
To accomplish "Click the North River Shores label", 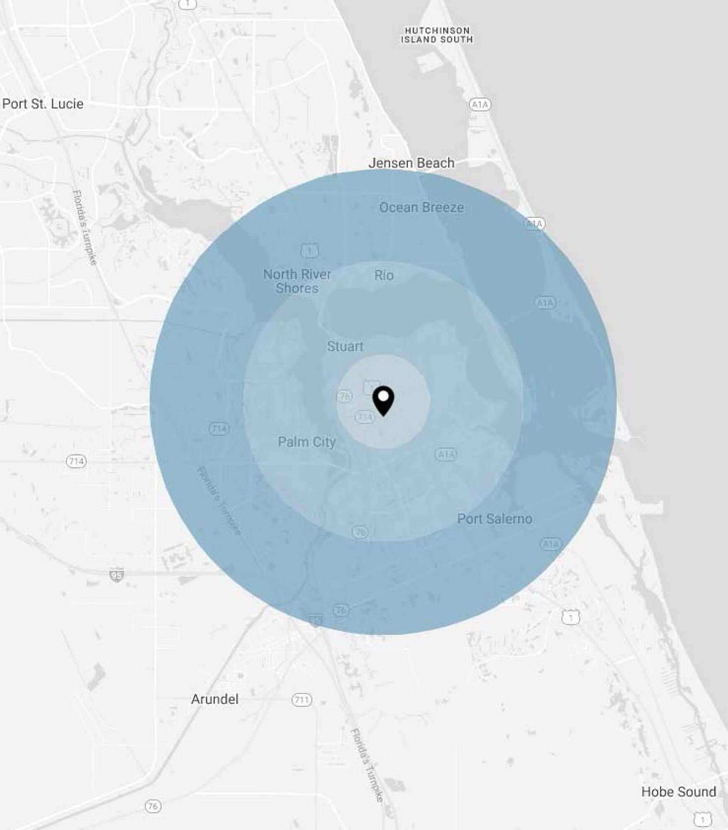I will (x=297, y=281).
